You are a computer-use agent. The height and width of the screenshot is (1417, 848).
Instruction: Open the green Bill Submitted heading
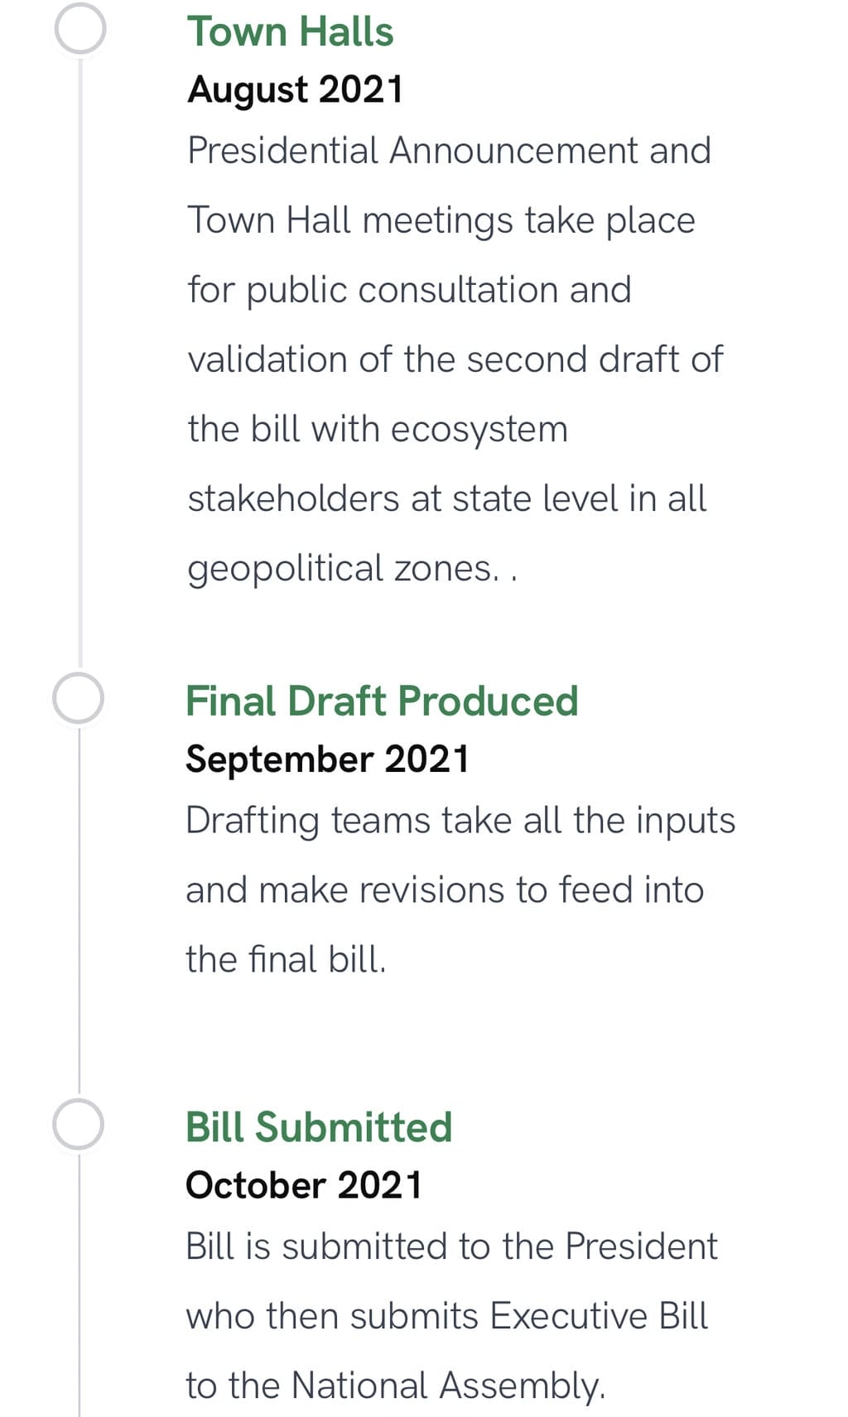(x=319, y=1128)
